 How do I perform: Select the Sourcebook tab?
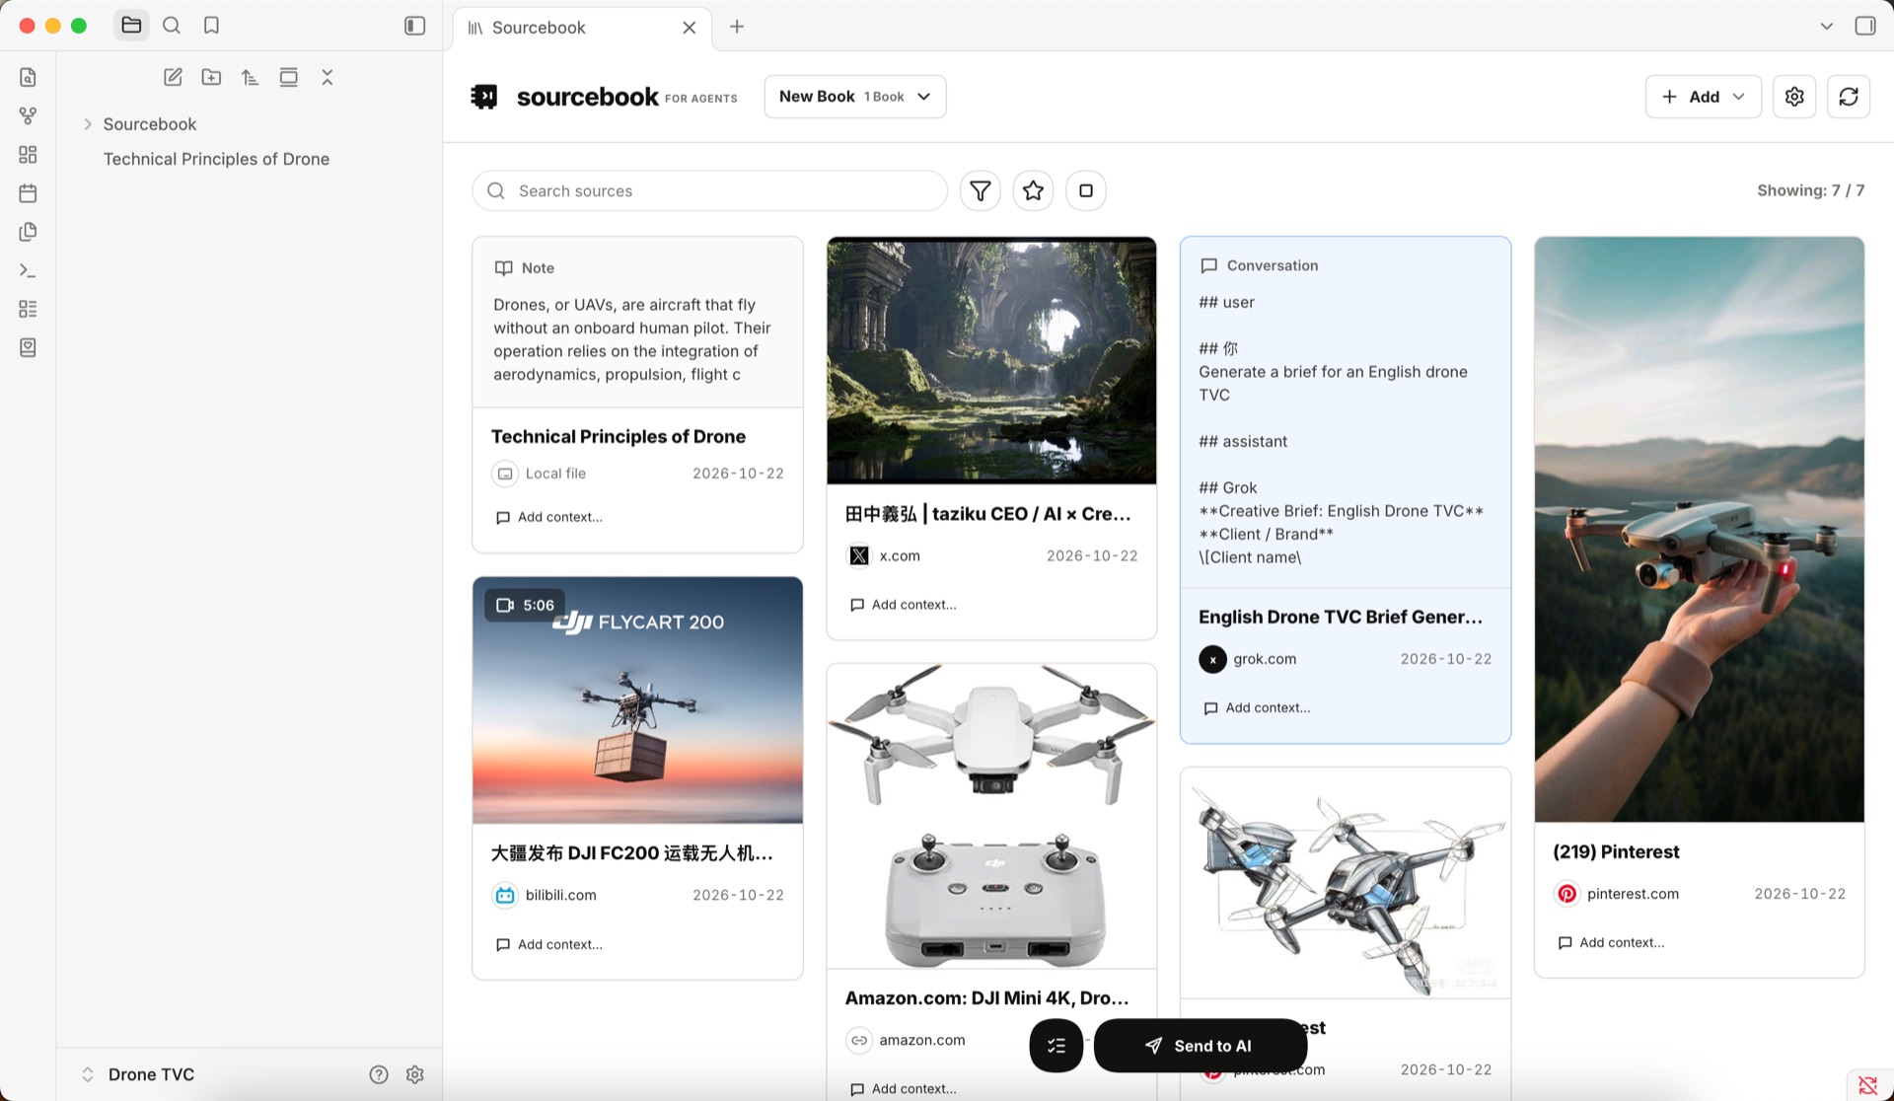pos(582,28)
